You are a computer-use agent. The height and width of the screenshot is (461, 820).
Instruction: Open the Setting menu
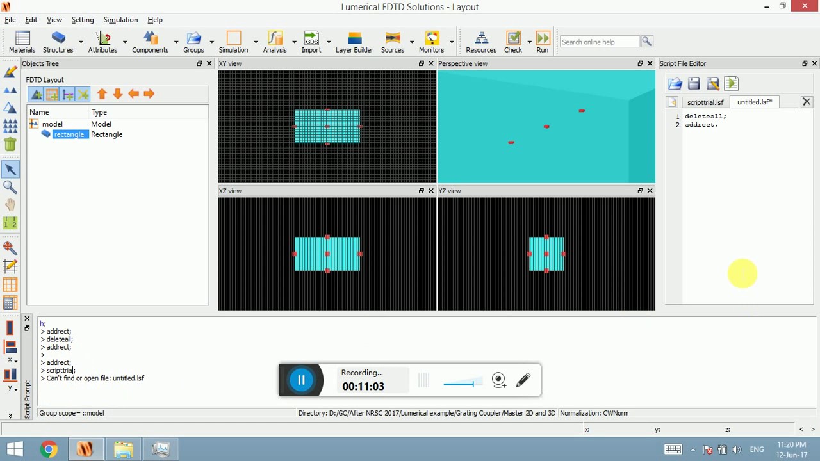pos(83,20)
